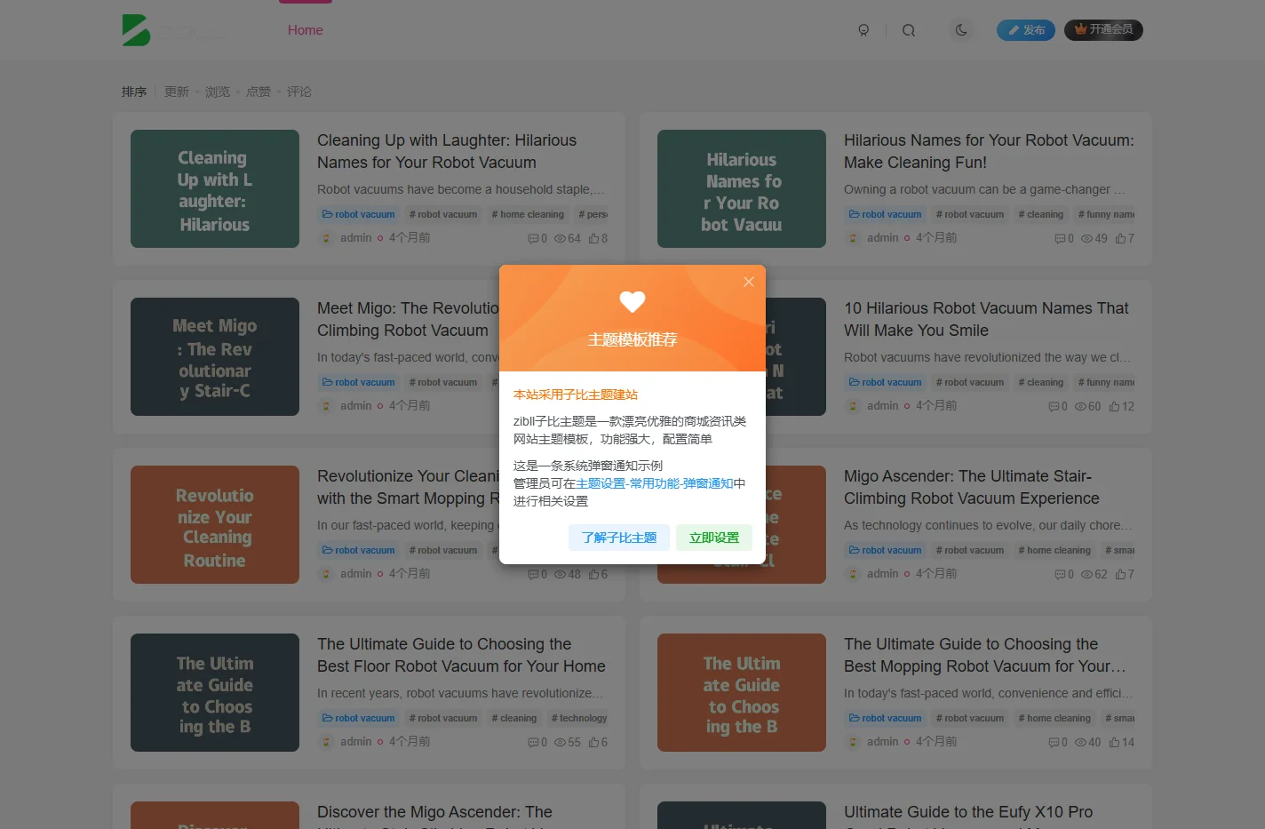Click the green B site logo
1265x829 pixels.
point(136,30)
